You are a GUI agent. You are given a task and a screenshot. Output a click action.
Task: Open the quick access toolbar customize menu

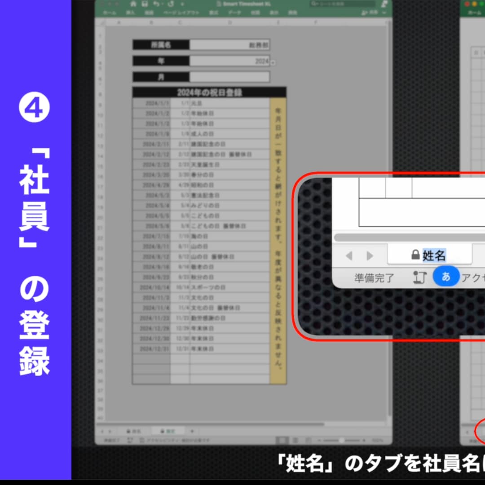[182, 4]
